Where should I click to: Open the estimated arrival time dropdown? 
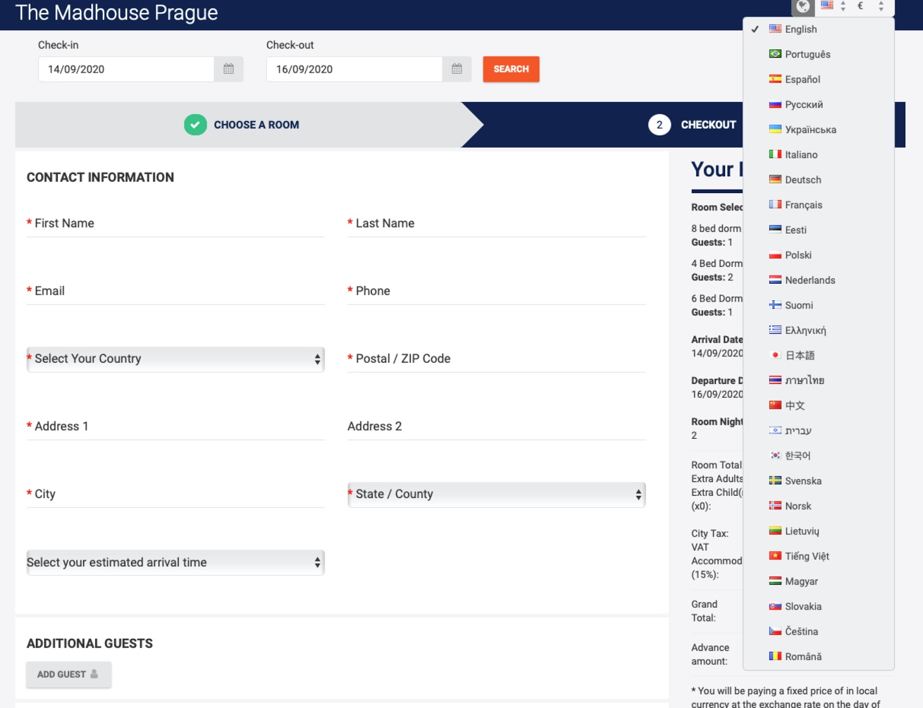click(x=175, y=563)
